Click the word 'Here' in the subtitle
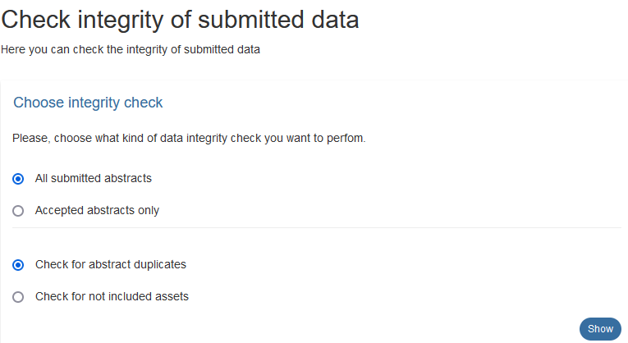628x343 pixels. pyautogui.click(x=13, y=49)
